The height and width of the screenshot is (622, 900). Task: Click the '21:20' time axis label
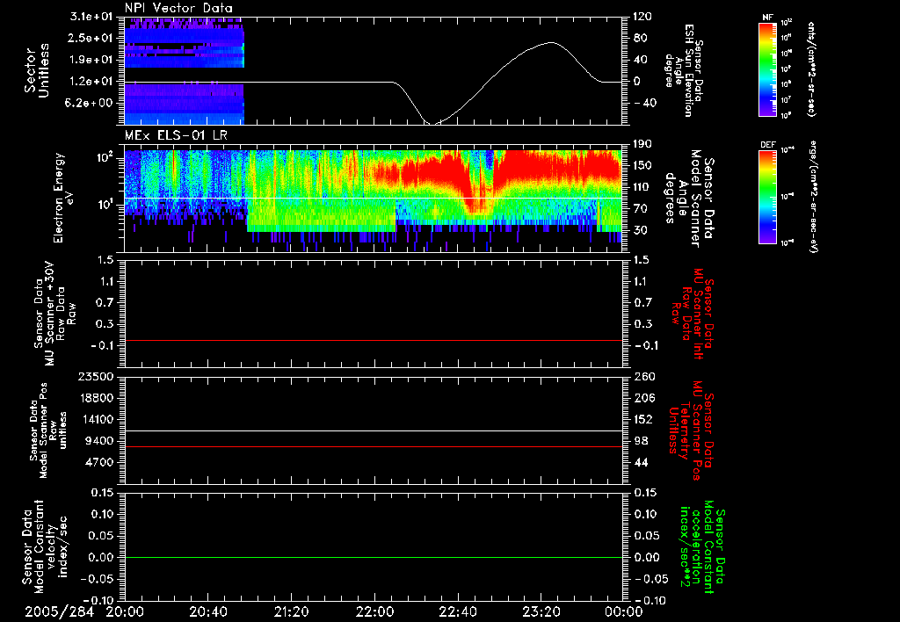coord(291,611)
